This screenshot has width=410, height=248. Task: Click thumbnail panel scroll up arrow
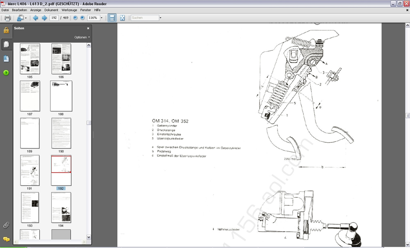click(89, 45)
